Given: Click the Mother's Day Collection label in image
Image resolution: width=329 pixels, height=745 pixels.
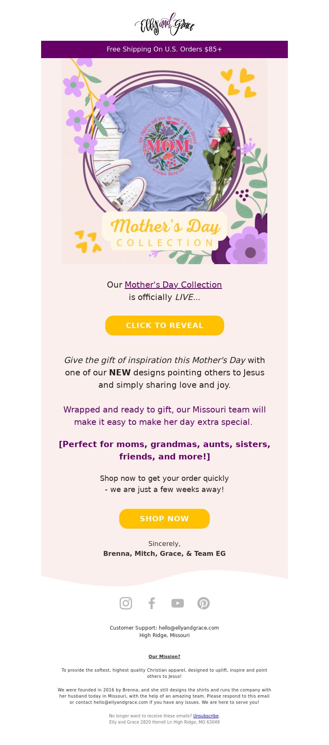Looking at the screenshot, I should pyautogui.click(x=164, y=232).
